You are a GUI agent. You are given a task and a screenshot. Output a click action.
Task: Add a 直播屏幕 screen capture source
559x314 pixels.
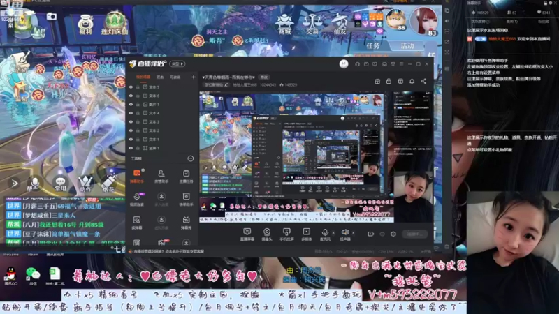[x=247, y=234]
